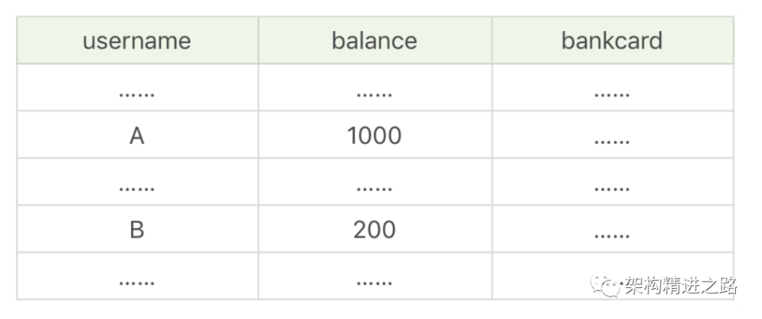Click the first data row's balance ellipsis

click(x=375, y=92)
